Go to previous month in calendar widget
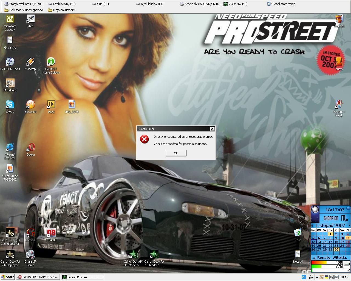 click(x=312, y=226)
